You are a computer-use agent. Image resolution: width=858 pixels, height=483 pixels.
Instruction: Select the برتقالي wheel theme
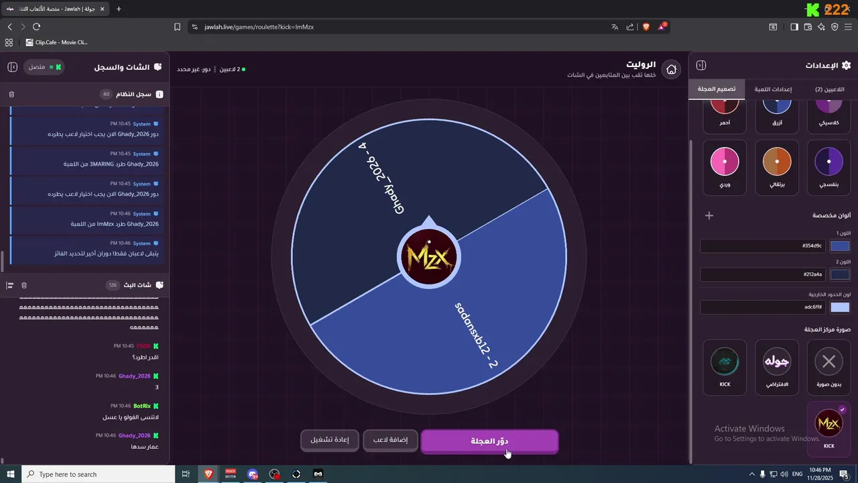pyautogui.click(x=777, y=168)
